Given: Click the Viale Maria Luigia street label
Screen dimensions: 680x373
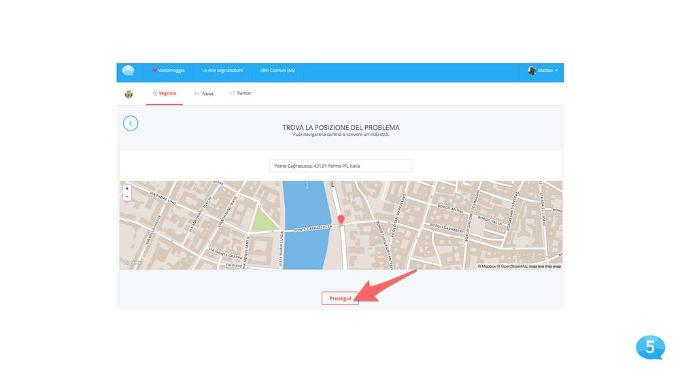Looking at the screenshot, I should [281, 249].
